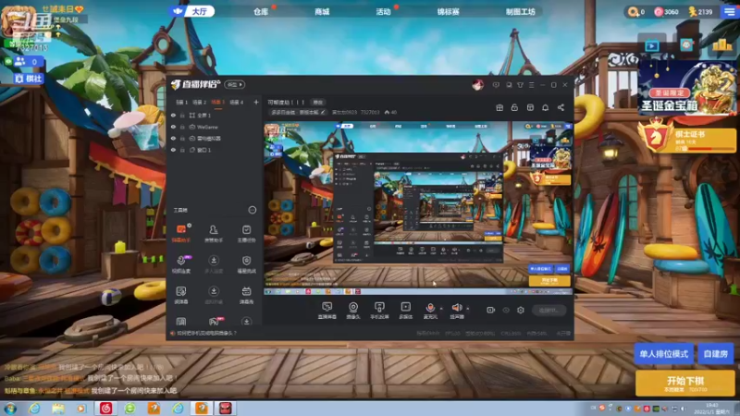
Task: Toggle the preview eye icon in the bottom bar
Action: point(506,310)
